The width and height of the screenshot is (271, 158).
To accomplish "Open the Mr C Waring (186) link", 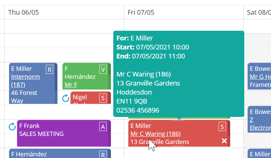I will pyautogui.click(x=155, y=134).
